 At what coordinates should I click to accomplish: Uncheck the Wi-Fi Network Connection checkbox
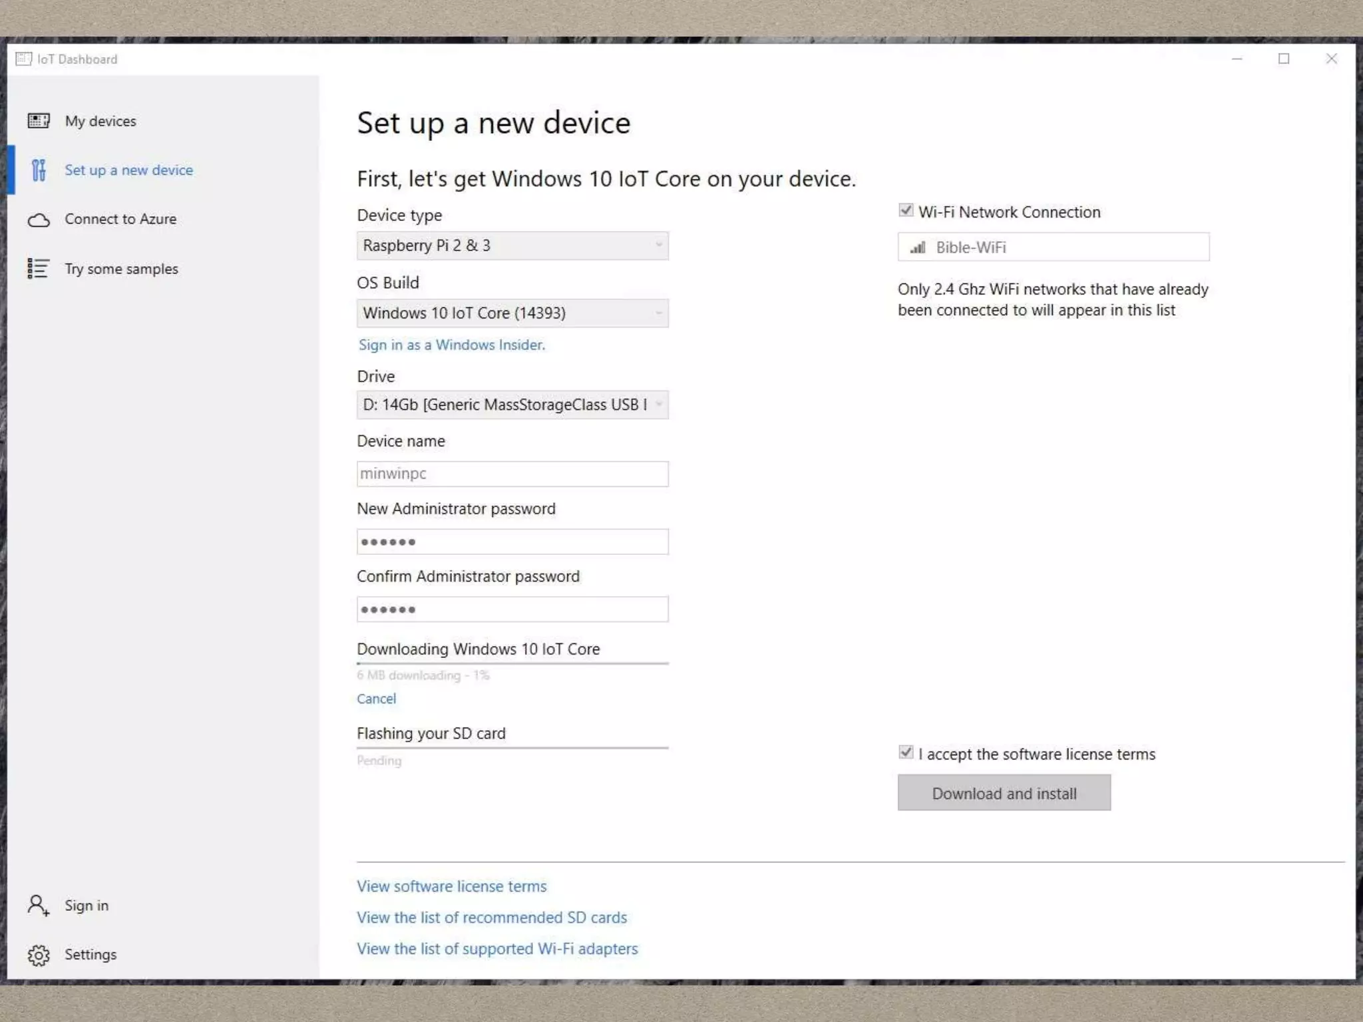(906, 211)
